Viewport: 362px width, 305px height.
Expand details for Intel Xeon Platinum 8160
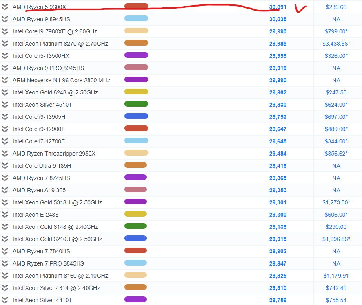4,276
